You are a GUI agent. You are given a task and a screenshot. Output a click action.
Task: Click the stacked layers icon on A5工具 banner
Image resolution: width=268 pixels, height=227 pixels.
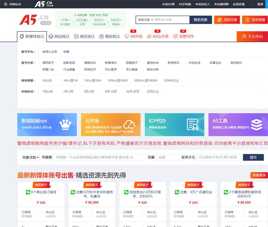[x=256, y=124]
